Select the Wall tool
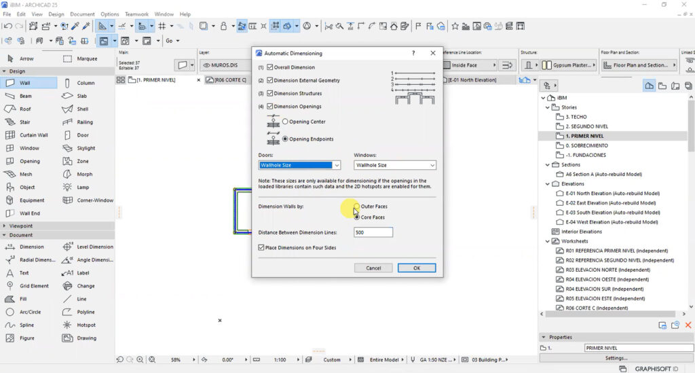The width and height of the screenshot is (695, 373). 29,83
